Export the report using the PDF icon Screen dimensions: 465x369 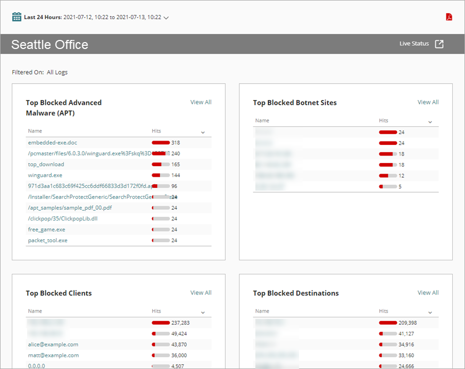pos(450,17)
